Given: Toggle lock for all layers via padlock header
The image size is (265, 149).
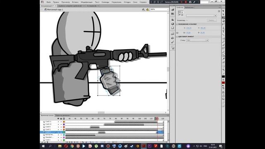Looking at the screenshot, I should click(61, 119).
